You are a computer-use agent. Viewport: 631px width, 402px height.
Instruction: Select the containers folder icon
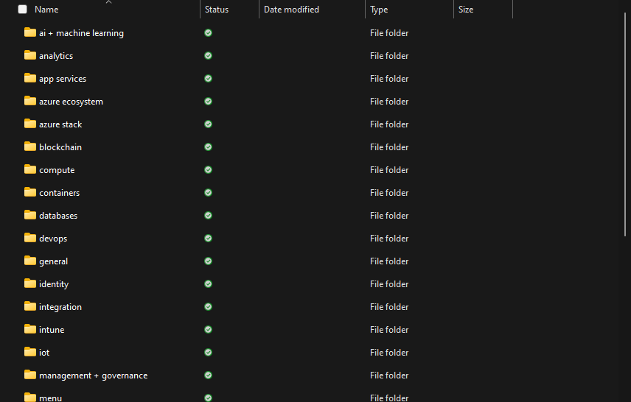click(29, 192)
